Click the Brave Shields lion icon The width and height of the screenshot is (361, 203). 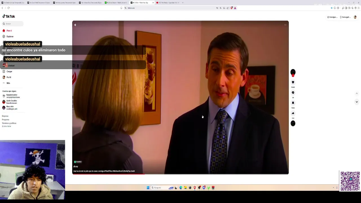pyautogui.click(x=232, y=8)
